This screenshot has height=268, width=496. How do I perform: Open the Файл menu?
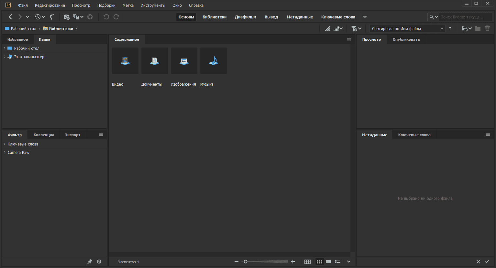[23, 5]
